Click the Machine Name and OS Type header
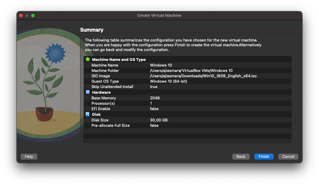 click(x=119, y=59)
